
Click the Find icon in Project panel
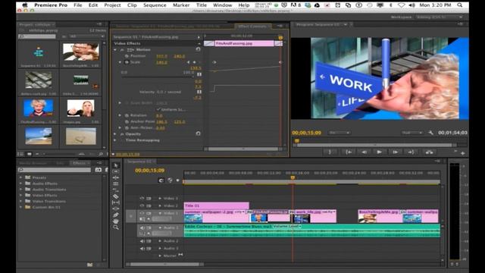click(x=101, y=154)
